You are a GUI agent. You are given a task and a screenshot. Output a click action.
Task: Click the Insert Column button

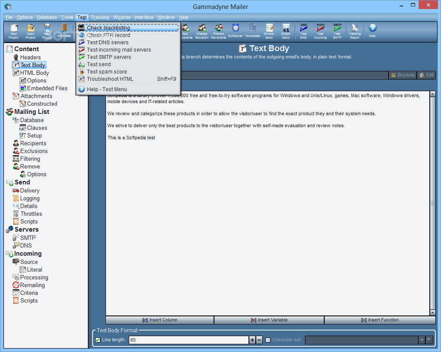tap(160, 320)
